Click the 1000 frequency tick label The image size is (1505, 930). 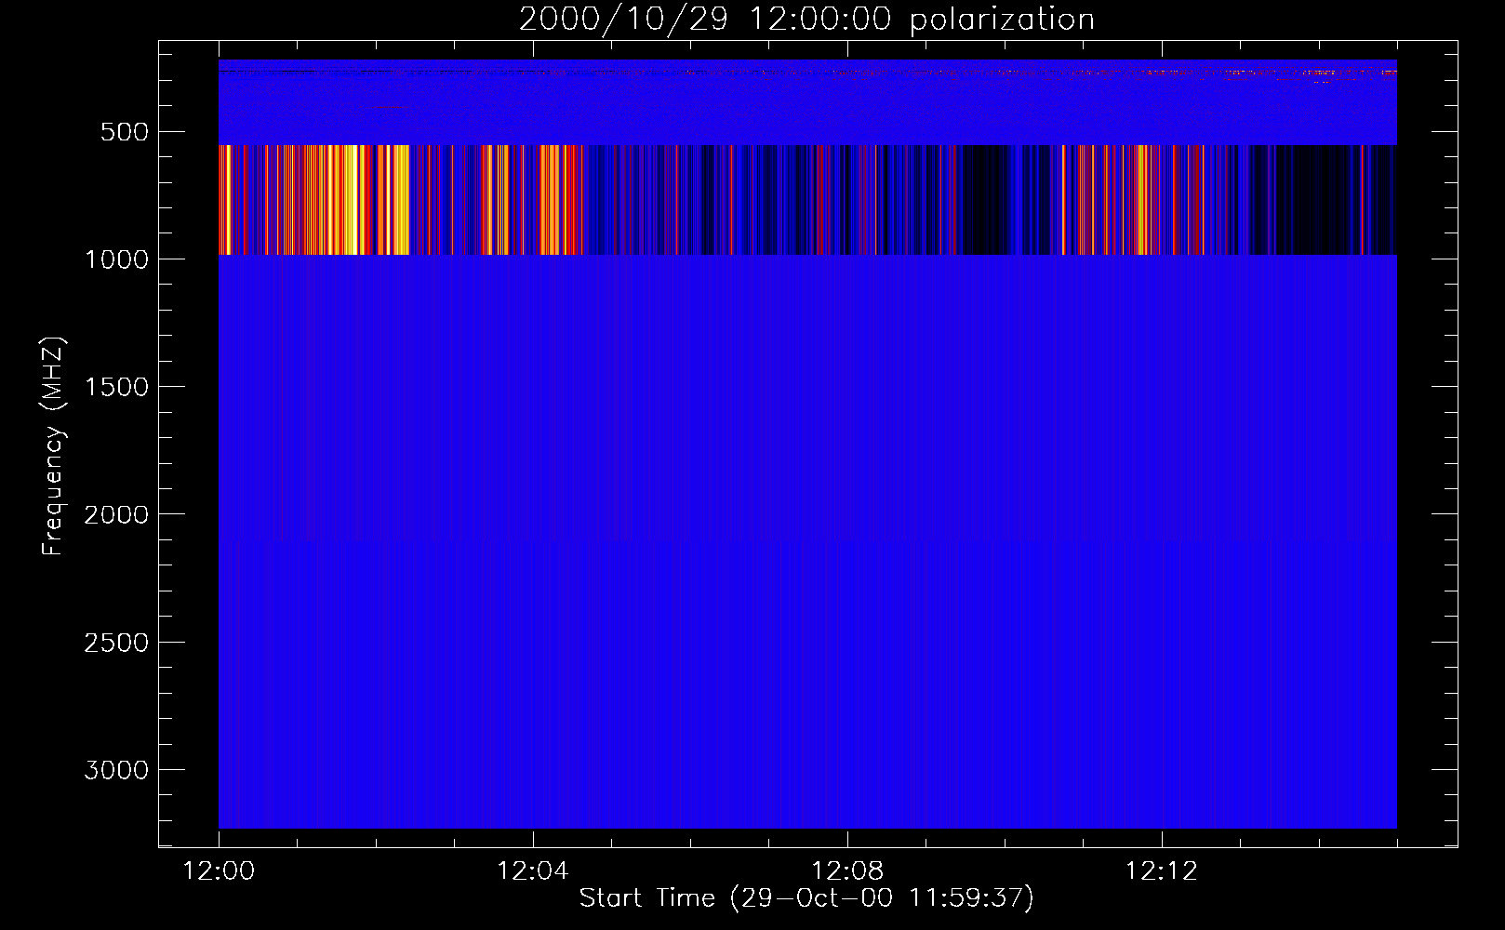[116, 259]
